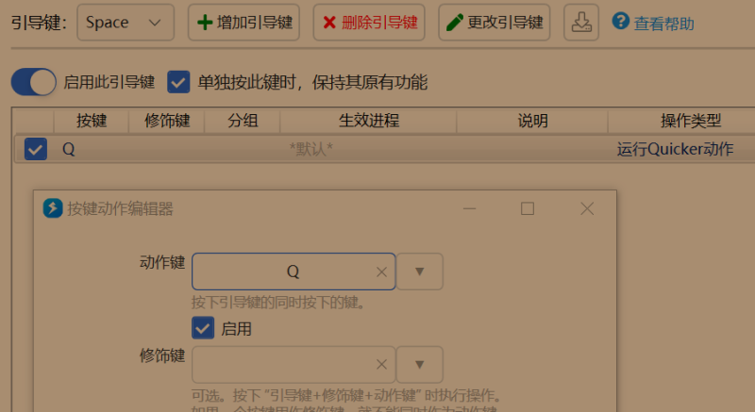Toggle the enable this leader key switch
Viewport: 755px width, 412px height.
(x=34, y=82)
